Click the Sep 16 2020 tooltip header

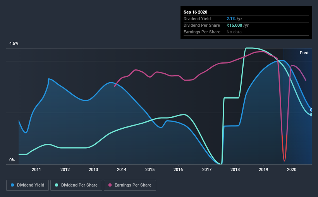(x=195, y=12)
